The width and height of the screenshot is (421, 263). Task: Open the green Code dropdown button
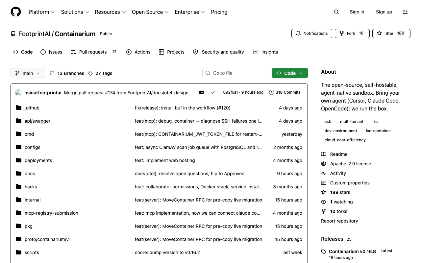290,73
